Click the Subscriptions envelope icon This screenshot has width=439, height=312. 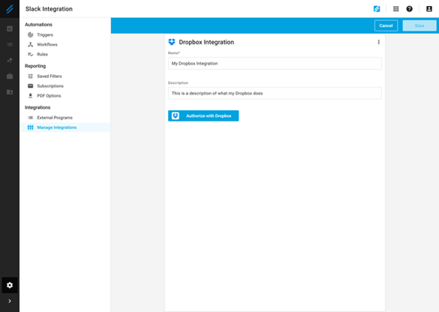(30, 86)
